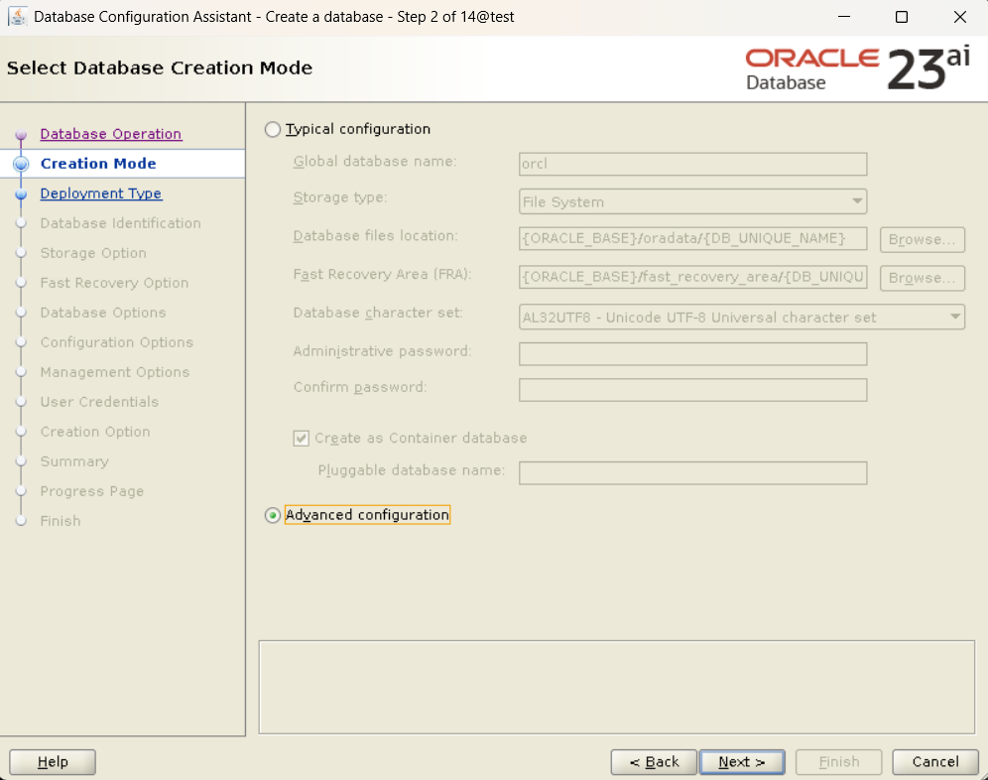The width and height of the screenshot is (988, 780).
Task: Click the Database Identification step
Action: (x=120, y=223)
